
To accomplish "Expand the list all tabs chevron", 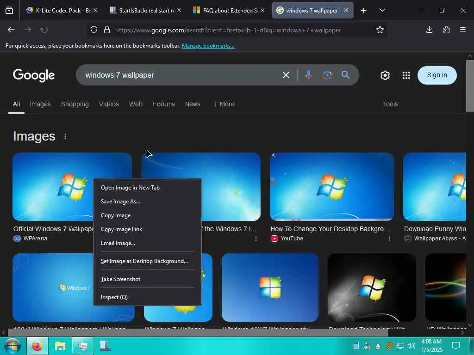I will [382, 10].
